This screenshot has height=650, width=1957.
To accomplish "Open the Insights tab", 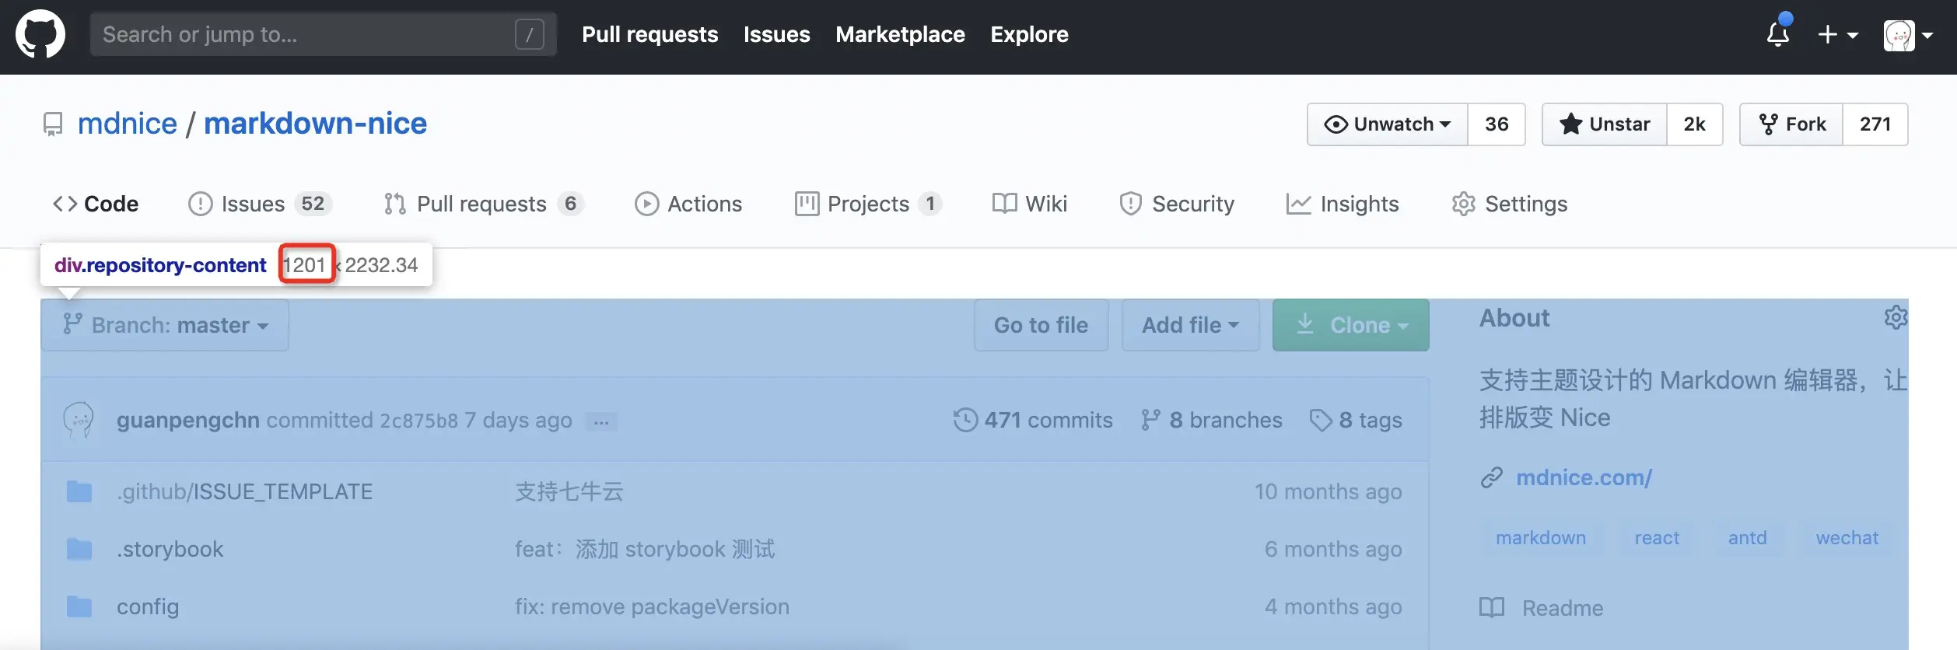I will [1343, 204].
